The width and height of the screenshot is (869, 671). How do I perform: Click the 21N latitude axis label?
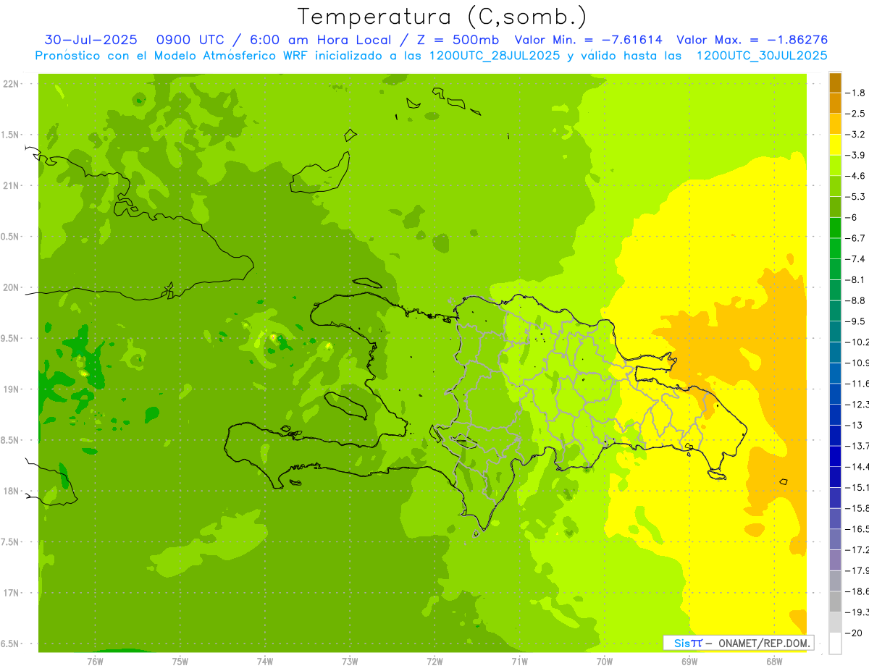pos(12,185)
